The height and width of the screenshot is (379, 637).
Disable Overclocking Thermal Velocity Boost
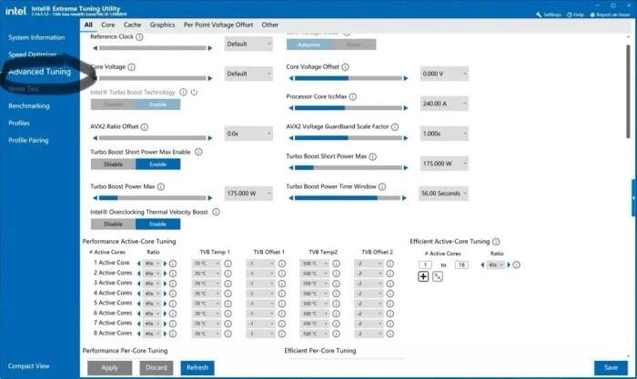113,224
